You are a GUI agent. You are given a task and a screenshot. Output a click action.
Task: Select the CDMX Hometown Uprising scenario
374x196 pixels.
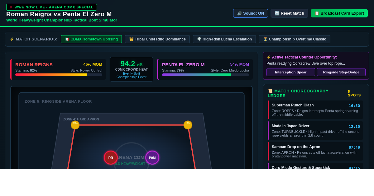tap(91, 39)
